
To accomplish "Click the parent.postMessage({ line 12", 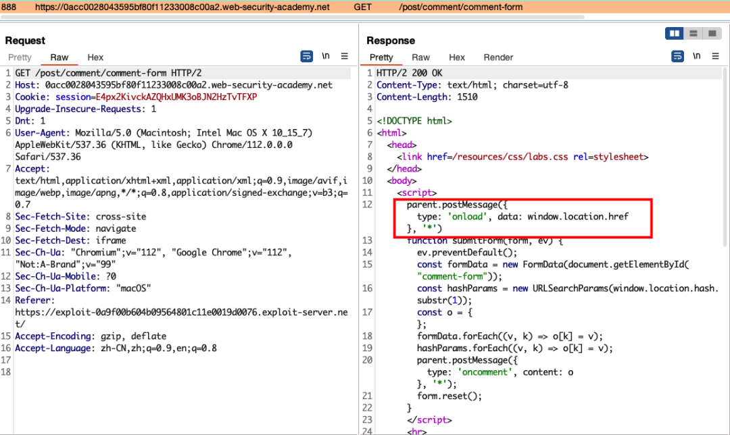I will tap(457, 205).
